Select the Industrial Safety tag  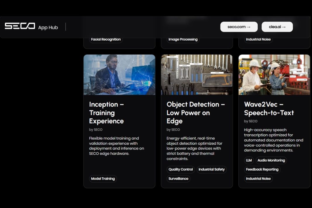click(x=212, y=169)
